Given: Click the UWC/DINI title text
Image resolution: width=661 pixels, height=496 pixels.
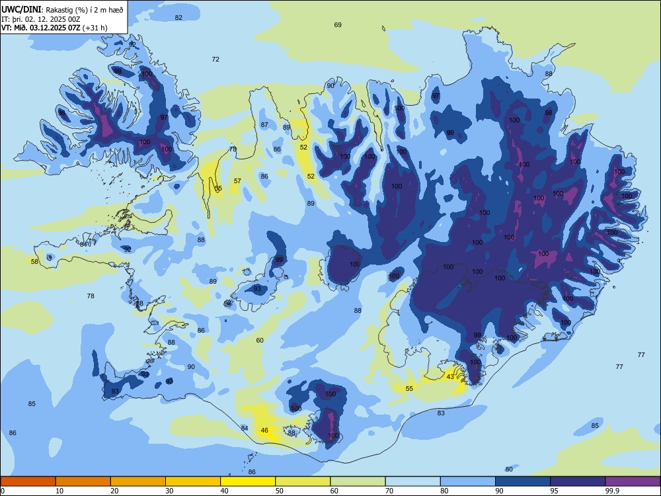Looking at the screenshot, I should [22, 10].
